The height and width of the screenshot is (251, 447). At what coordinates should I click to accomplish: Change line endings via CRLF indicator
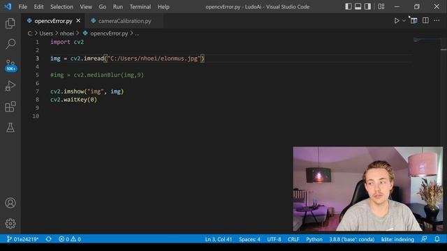[293, 239]
